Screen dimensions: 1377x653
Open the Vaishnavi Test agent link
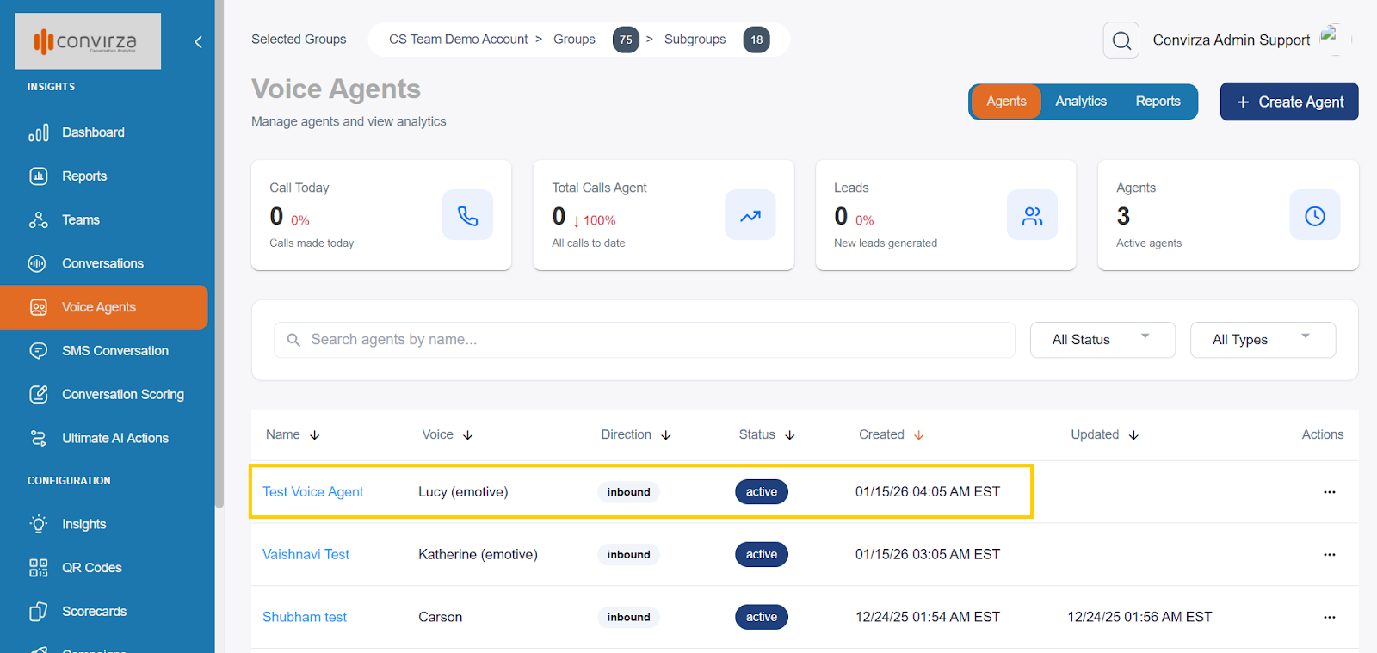pyautogui.click(x=306, y=555)
